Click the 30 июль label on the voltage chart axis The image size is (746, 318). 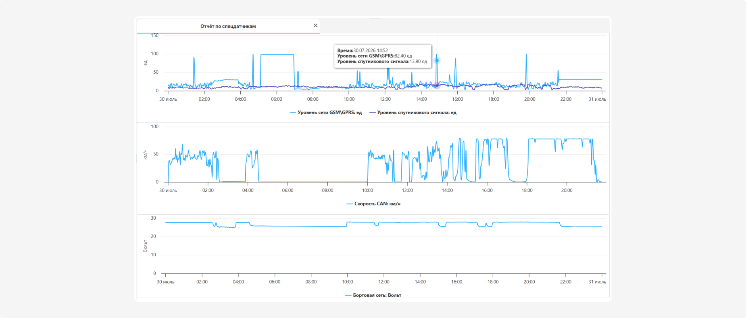pyautogui.click(x=166, y=282)
